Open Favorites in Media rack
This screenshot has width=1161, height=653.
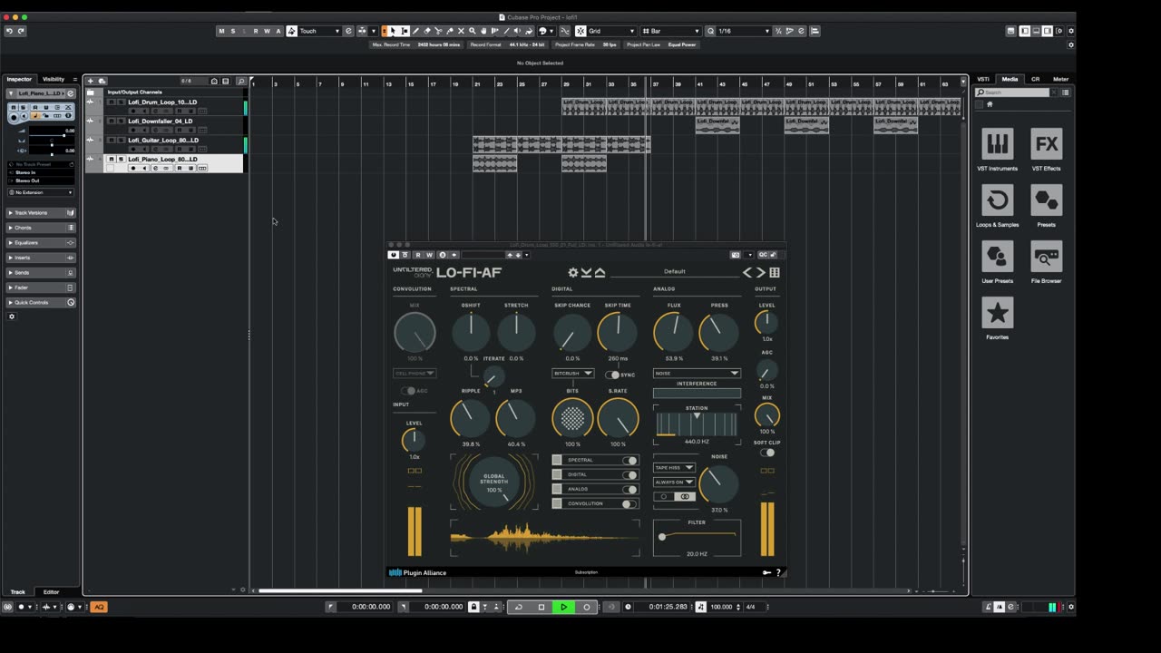[997, 317]
